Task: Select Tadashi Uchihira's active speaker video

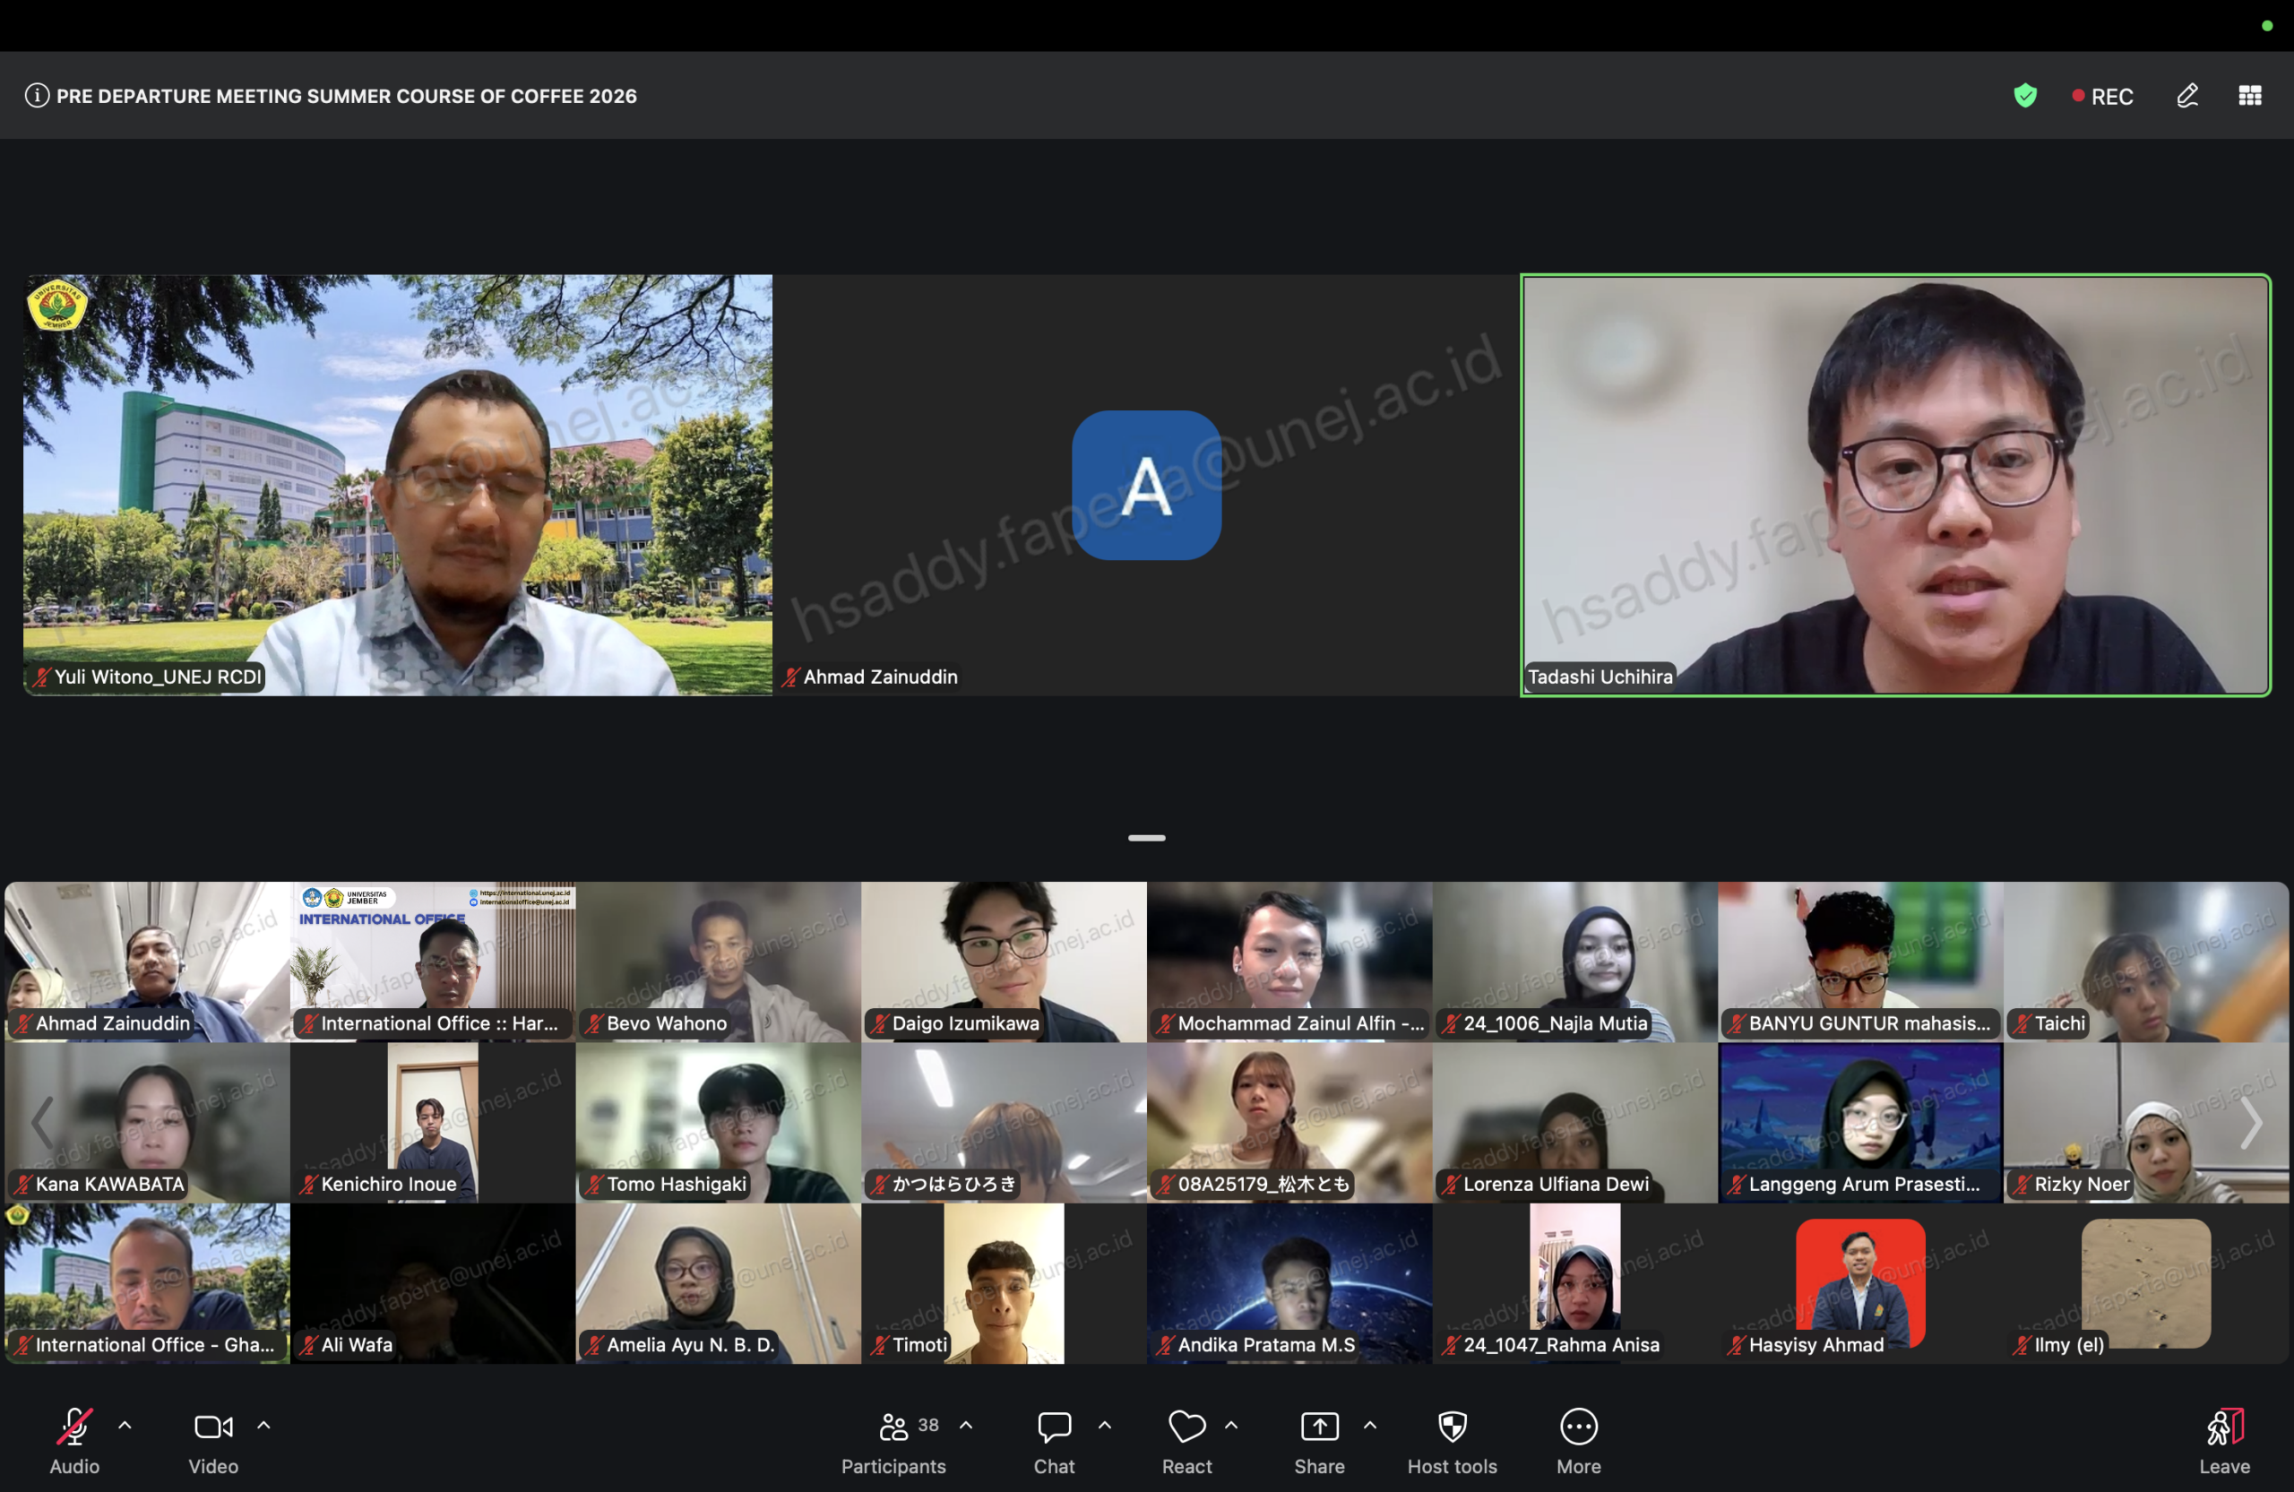Action: [x=1895, y=485]
